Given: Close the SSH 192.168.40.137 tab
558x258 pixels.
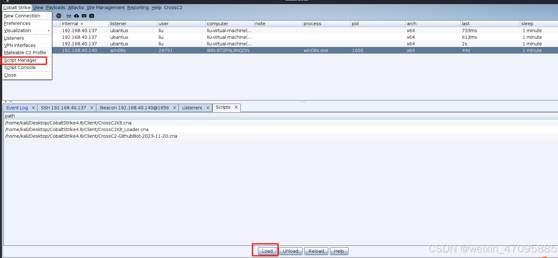Looking at the screenshot, I should pos(92,108).
